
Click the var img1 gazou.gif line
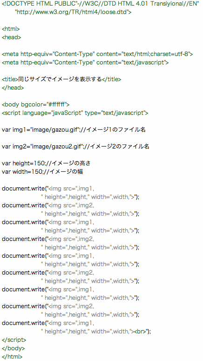pyautogui.click(x=74, y=130)
